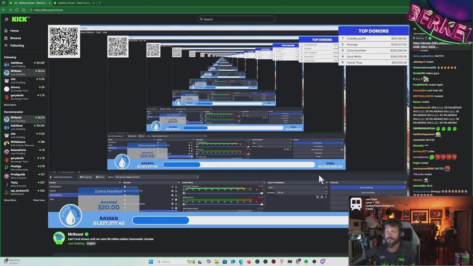
Task: Open Task View from the taskbar
Action: click(200, 262)
